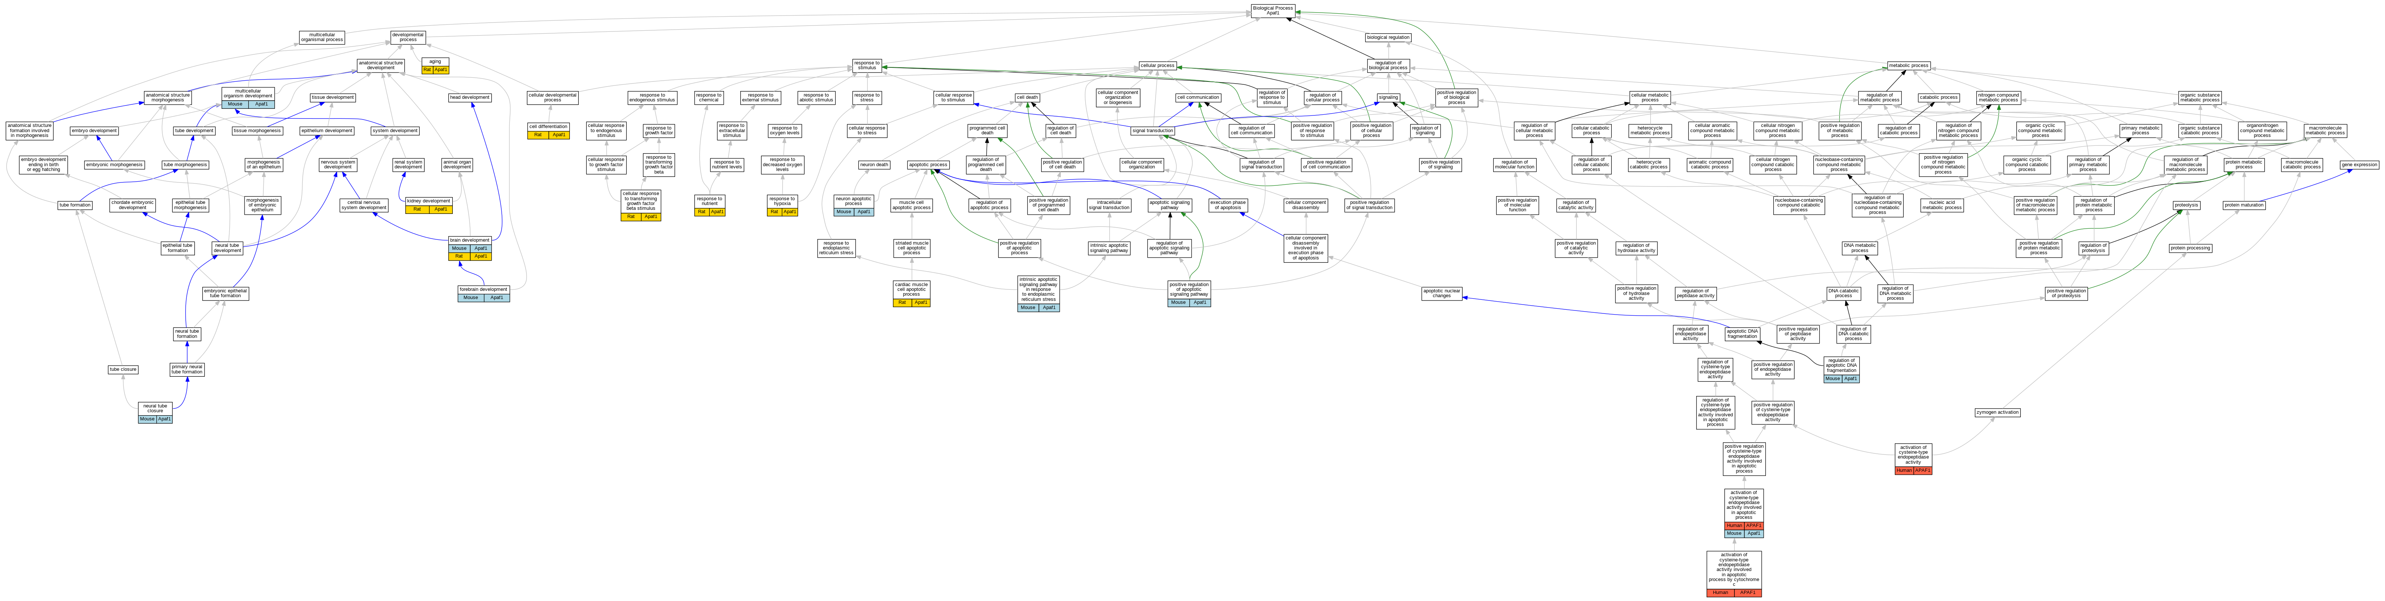This screenshot has width=2385, height=601.
Task: Click 'striated muscle cell apoptotic process' node
Action: pyautogui.click(x=911, y=248)
